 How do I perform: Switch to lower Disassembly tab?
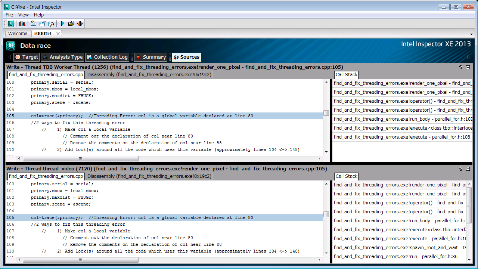coord(149,176)
